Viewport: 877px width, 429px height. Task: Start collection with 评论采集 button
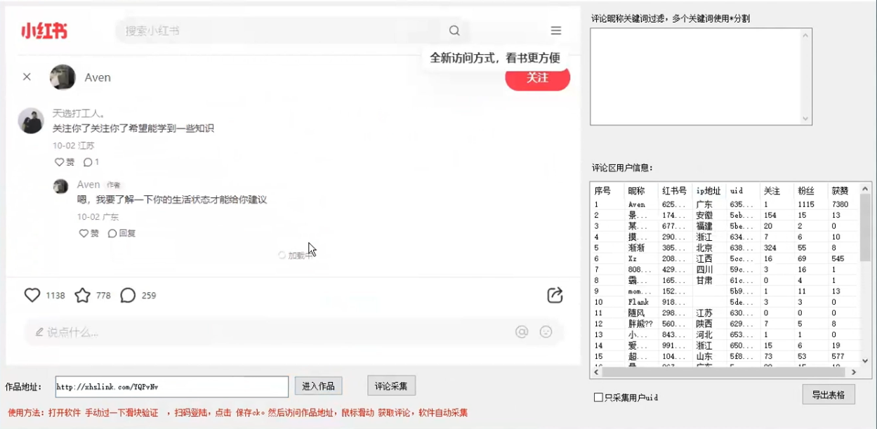coord(391,385)
